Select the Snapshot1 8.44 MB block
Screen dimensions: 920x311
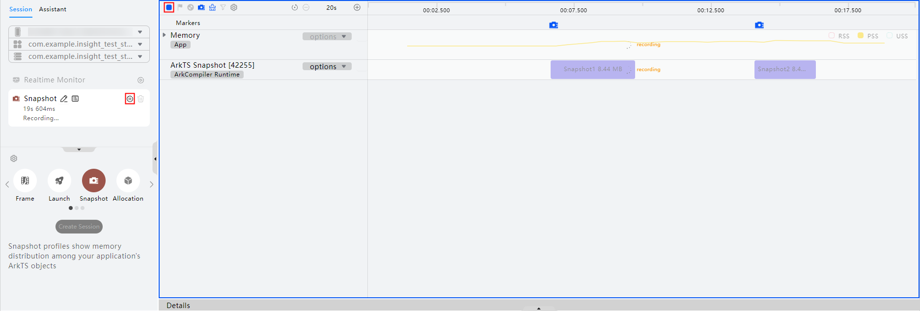(593, 70)
